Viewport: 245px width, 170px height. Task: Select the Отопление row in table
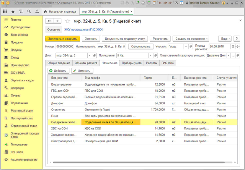(x=59, y=110)
